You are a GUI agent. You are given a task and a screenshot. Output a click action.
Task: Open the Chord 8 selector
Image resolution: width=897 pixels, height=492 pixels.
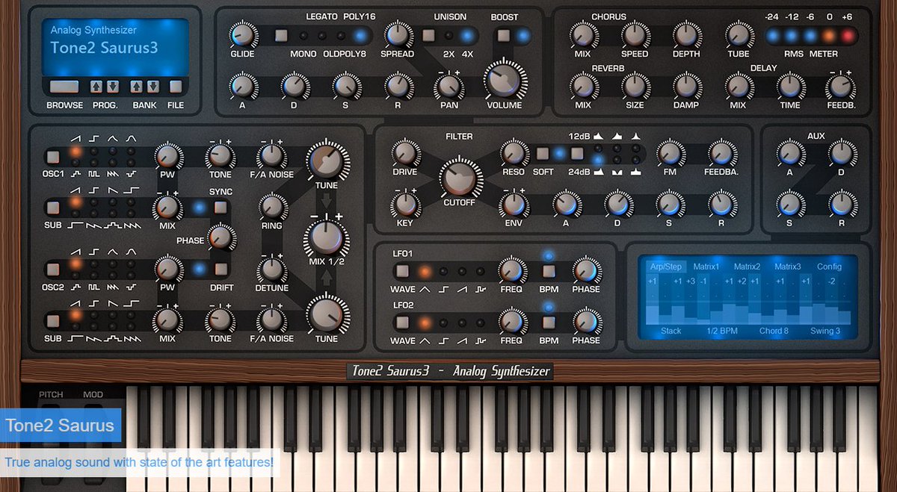774,331
